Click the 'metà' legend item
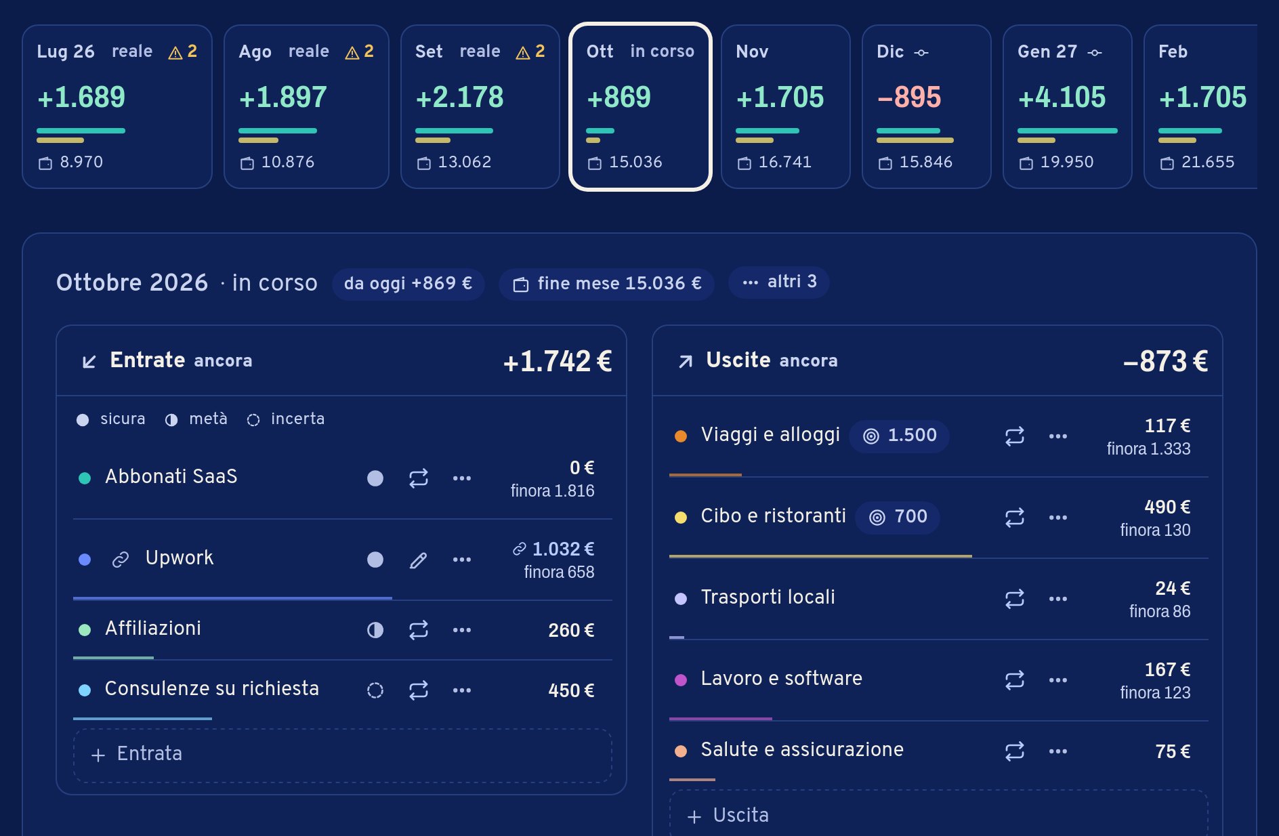This screenshot has width=1279, height=836. [x=196, y=419]
